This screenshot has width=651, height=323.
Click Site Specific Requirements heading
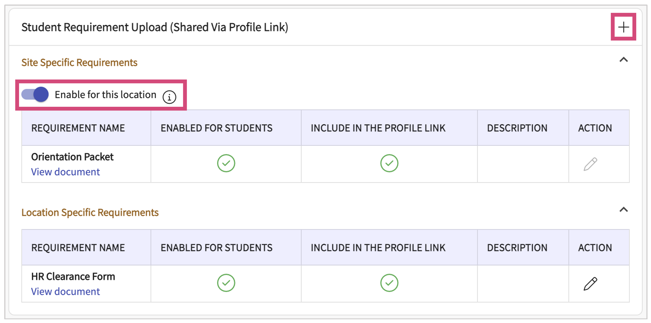click(x=79, y=62)
